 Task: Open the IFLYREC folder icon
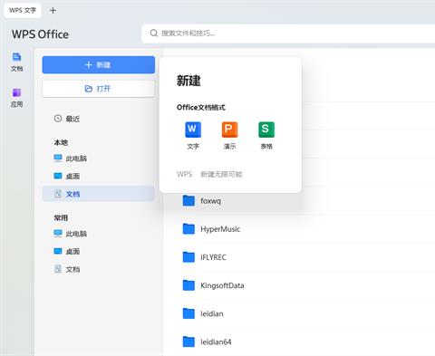point(188,257)
